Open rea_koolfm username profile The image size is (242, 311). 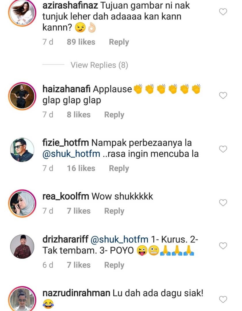pos(66,196)
